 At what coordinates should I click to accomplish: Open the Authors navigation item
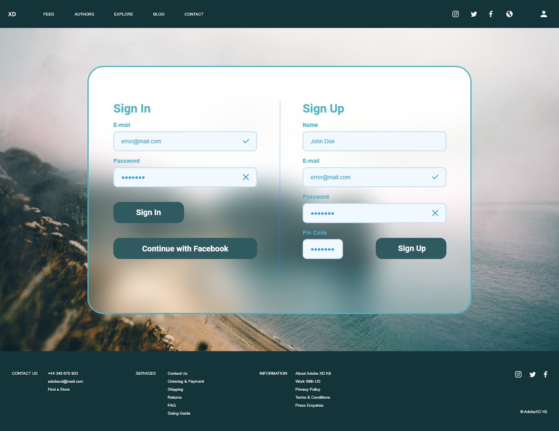[x=84, y=14]
